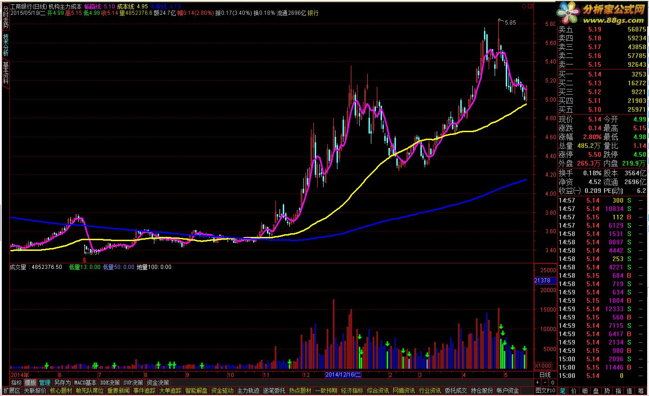
Task: Open the 基本资料 side tab
Action: click(5, 72)
